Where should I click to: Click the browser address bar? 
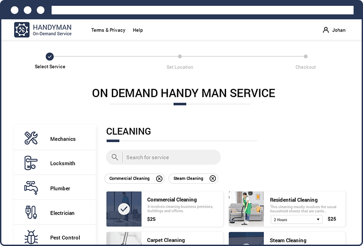[202, 10]
